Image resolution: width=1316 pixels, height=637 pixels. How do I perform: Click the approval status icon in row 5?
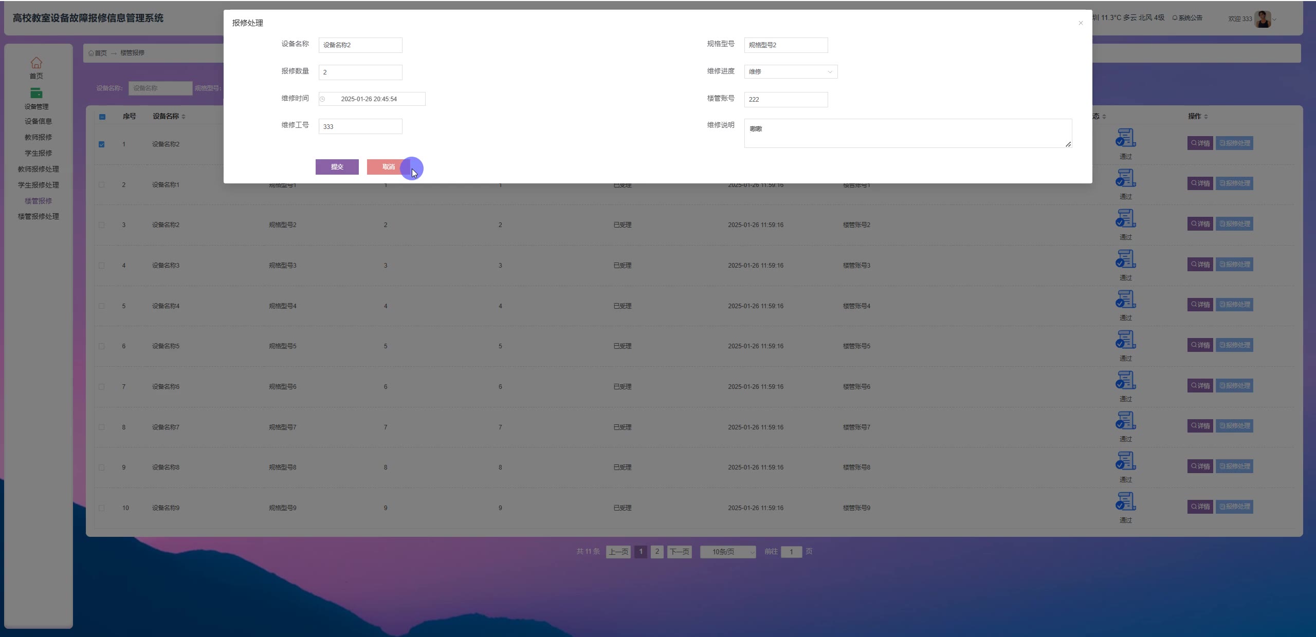coord(1125,299)
